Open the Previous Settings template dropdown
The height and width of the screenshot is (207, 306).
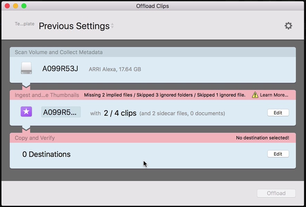(x=76, y=26)
